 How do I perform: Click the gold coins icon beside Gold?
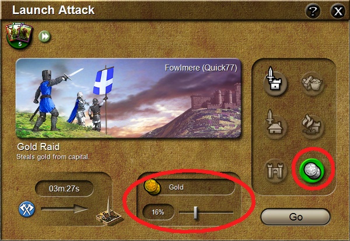coord(152,187)
